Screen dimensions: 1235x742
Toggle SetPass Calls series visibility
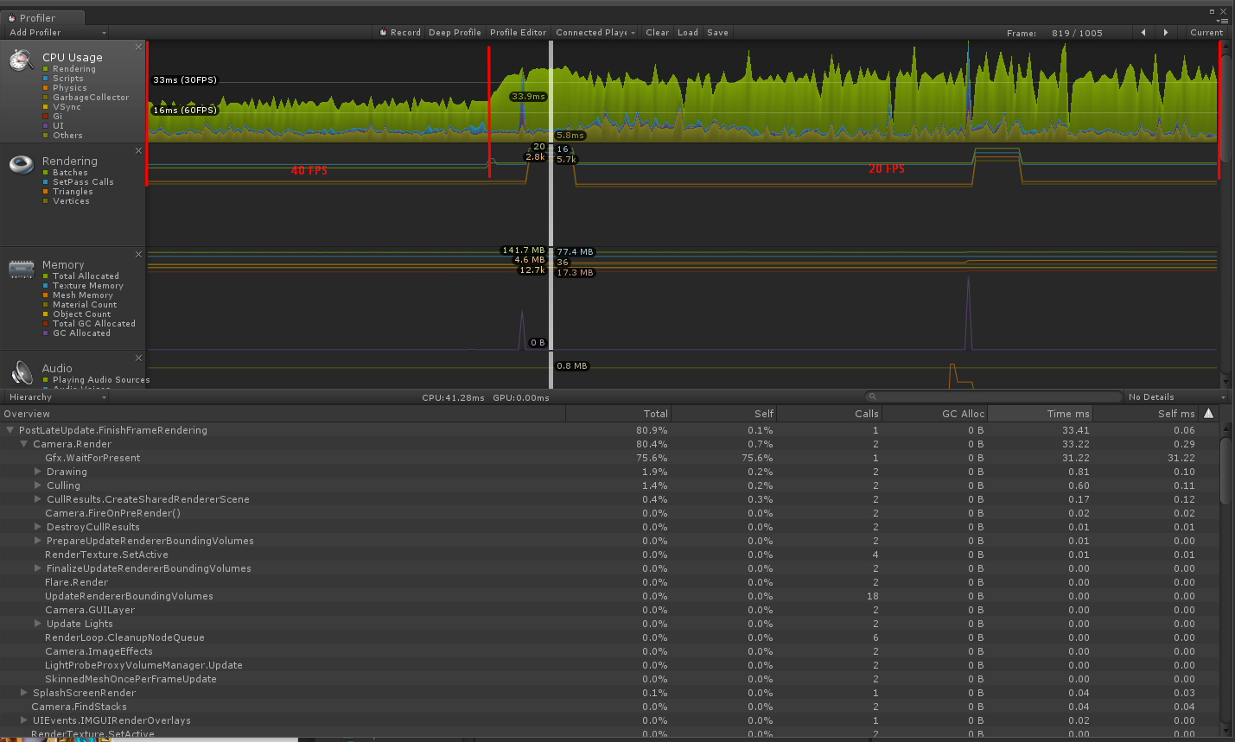point(46,182)
